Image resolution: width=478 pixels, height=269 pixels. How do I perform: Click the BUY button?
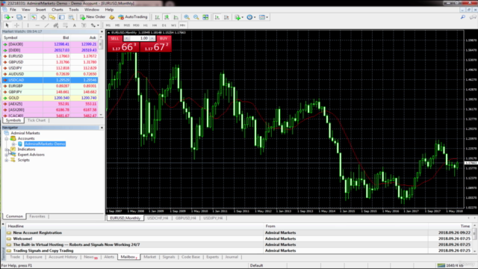164,38
